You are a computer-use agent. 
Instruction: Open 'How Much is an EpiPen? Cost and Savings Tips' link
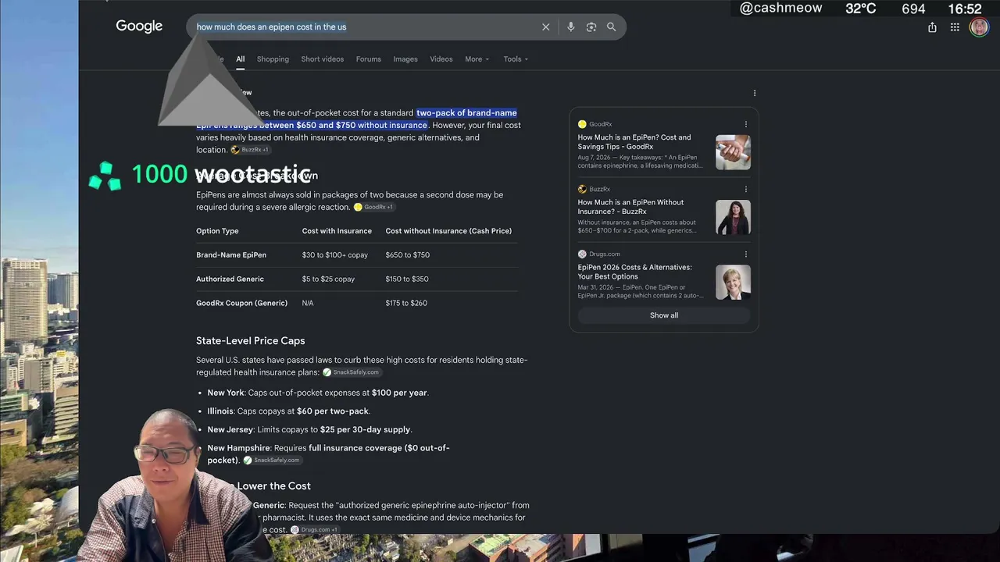(634, 142)
